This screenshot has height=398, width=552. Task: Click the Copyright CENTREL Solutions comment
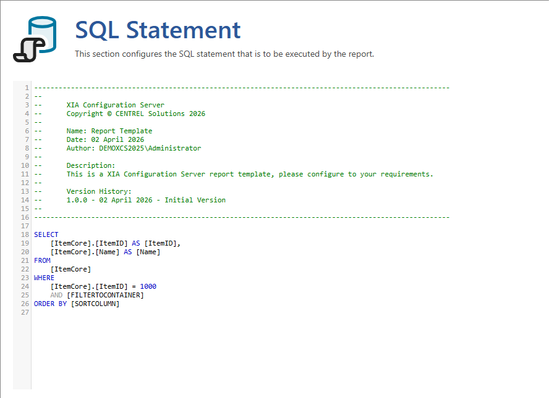(135, 114)
